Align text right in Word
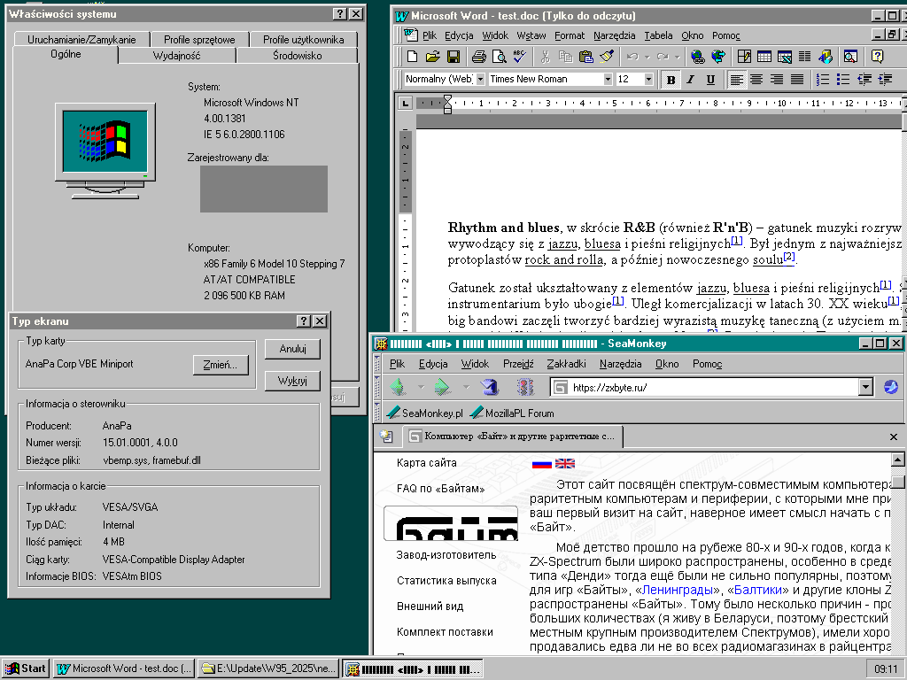 pos(777,79)
